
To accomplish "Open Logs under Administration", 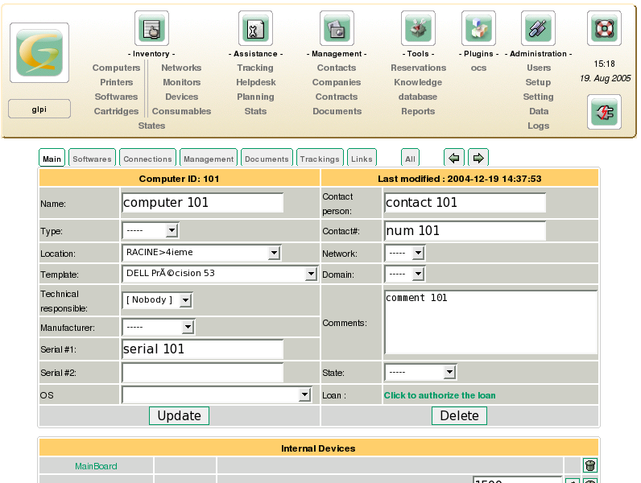I will (538, 126).
